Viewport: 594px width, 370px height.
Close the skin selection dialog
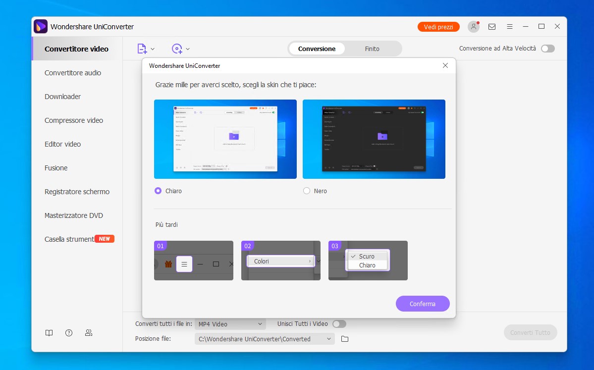[x=445, y=65]
